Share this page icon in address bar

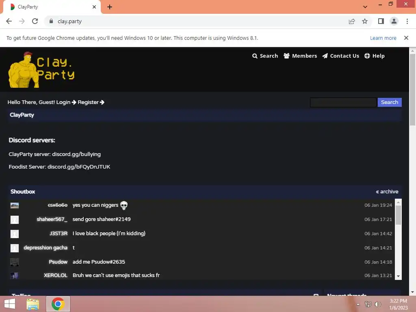(x=352, y=21)
